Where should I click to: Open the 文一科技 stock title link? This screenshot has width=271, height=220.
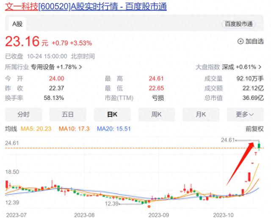click(86, 7)
